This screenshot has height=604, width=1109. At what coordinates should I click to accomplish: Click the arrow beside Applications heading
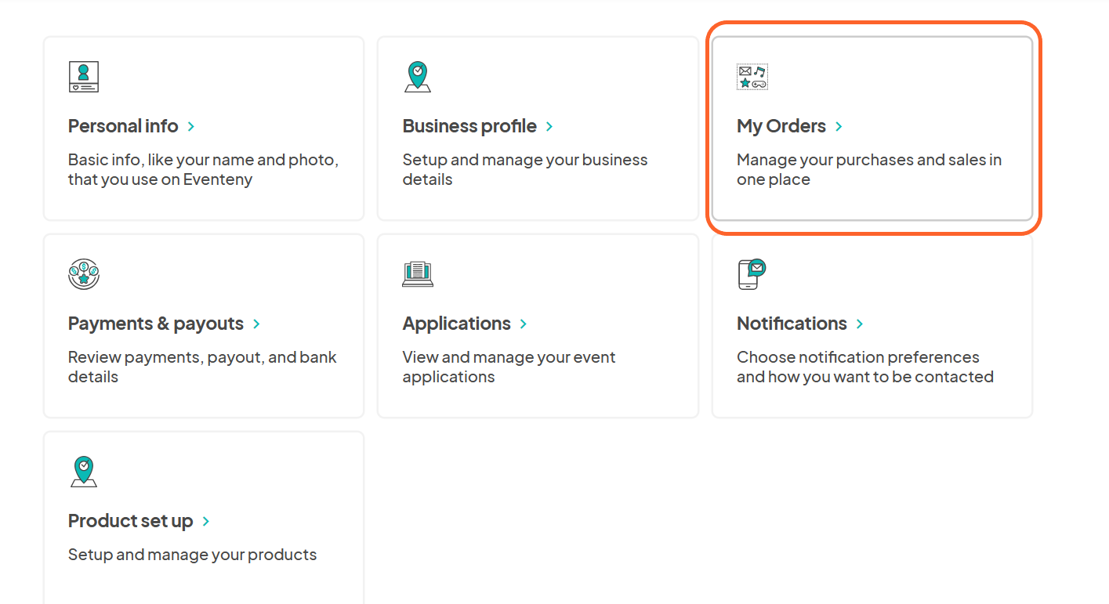click(x=524, y=324)
